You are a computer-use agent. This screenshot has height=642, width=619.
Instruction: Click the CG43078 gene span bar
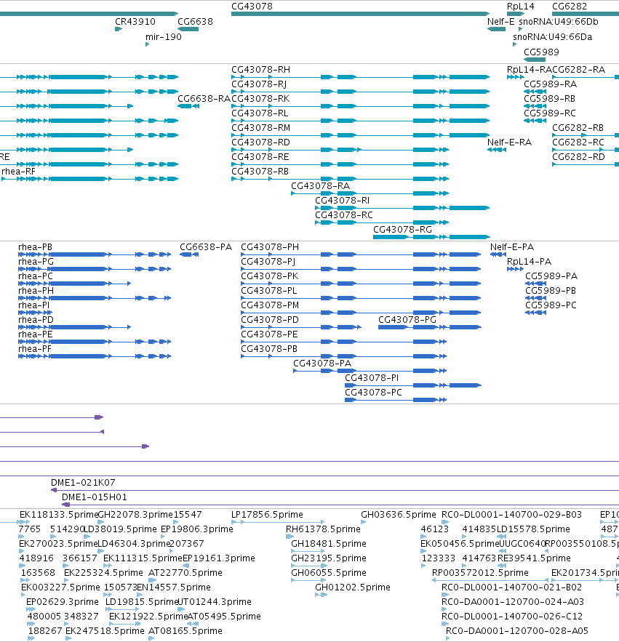point(361,14)
